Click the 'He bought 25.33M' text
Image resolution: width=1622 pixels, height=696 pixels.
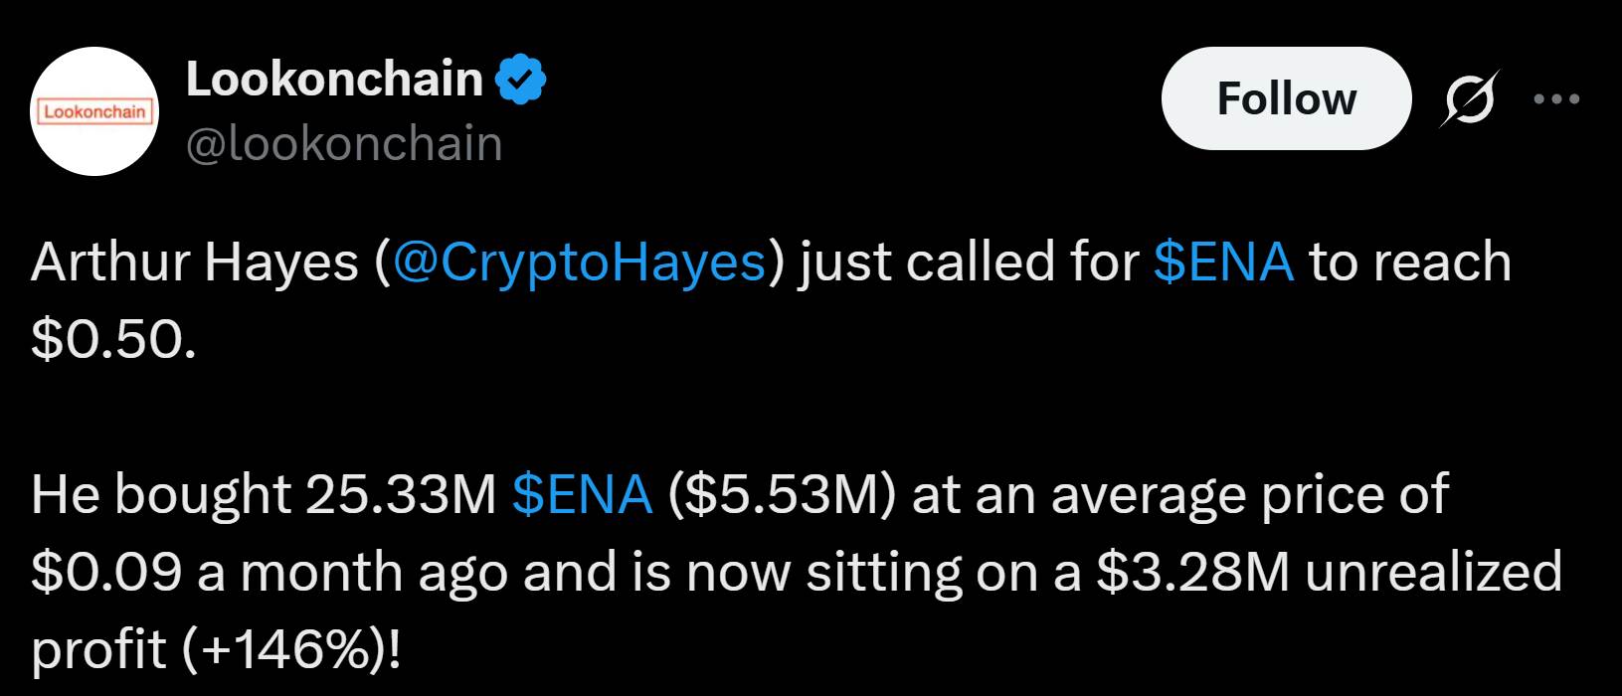coord(264,495)
